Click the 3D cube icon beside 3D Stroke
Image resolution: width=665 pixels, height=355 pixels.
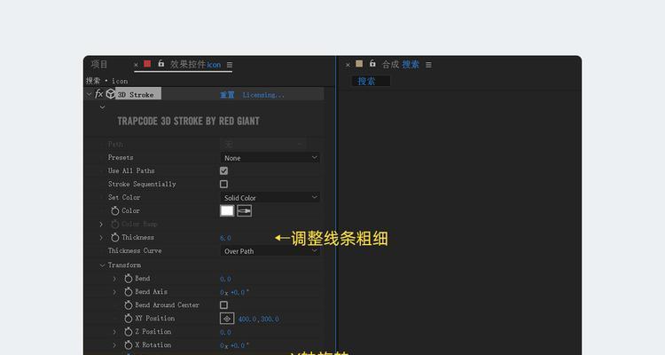pyautogui.click(x=110, y=94)
